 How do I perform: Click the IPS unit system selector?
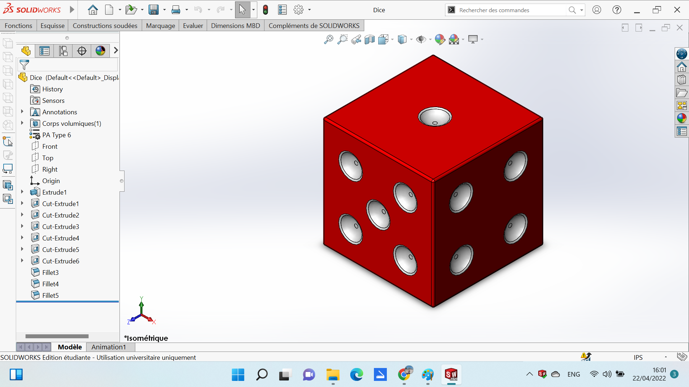coord(638,357)
